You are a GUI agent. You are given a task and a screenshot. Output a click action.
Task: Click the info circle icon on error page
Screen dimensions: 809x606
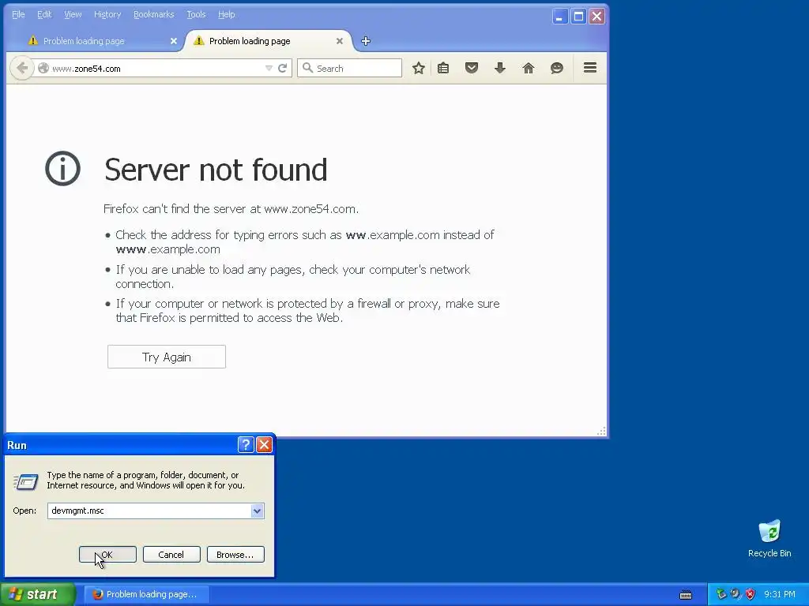pyautogui.click(x=63, y=169)
